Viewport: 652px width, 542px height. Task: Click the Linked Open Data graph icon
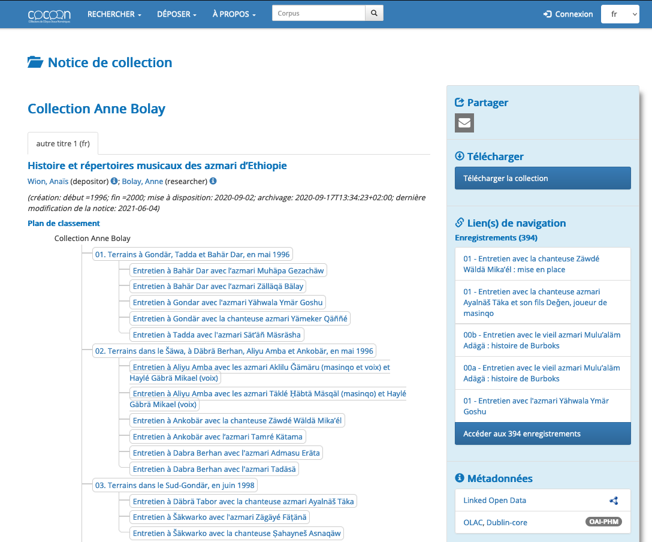pos(613,501)
